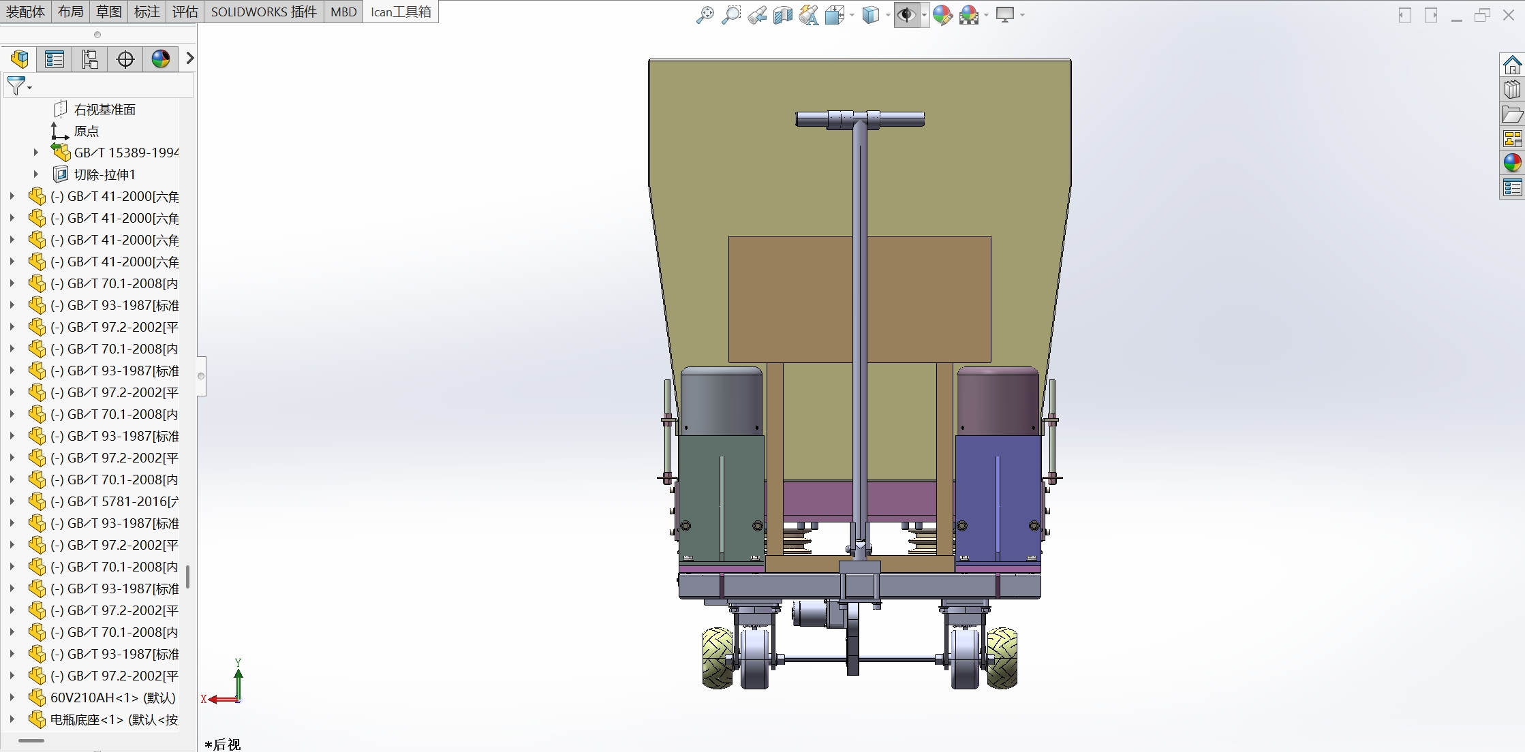Expand the 切除-拉伸1 feature node
The width and height of the screenshot is (1525, 752).
[x=36, y=174]
